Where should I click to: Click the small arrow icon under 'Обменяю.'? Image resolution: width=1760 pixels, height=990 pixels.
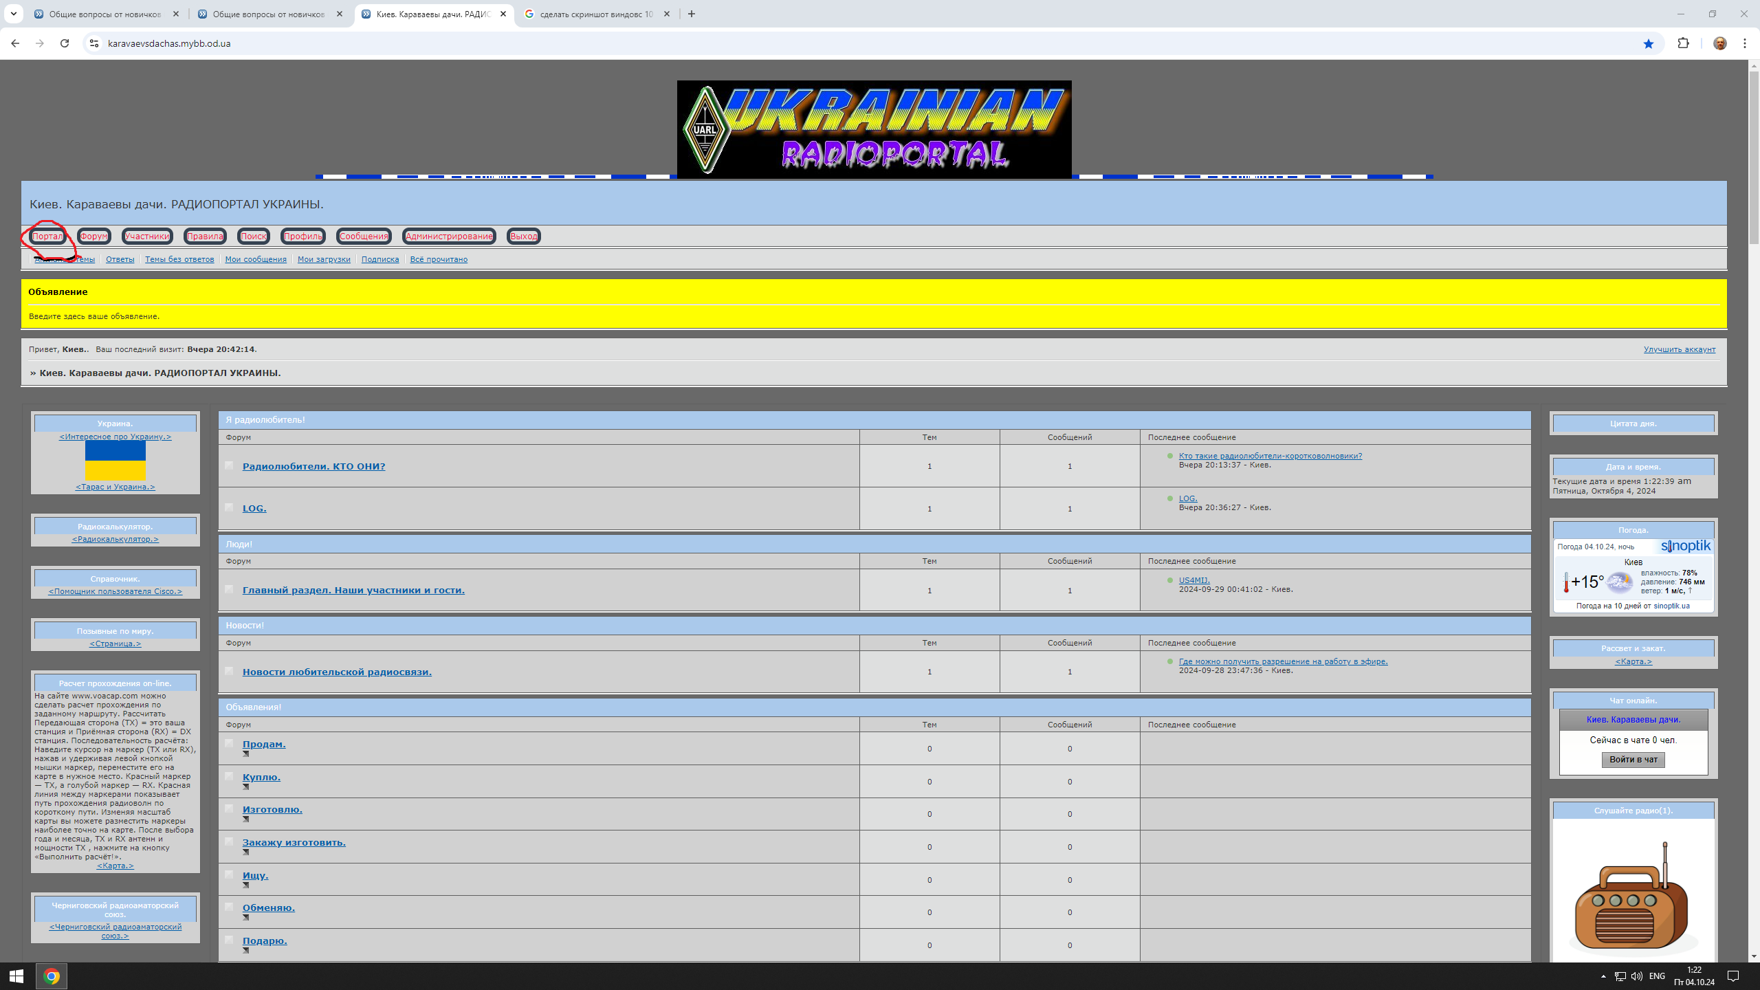click(x=245, y=918)
